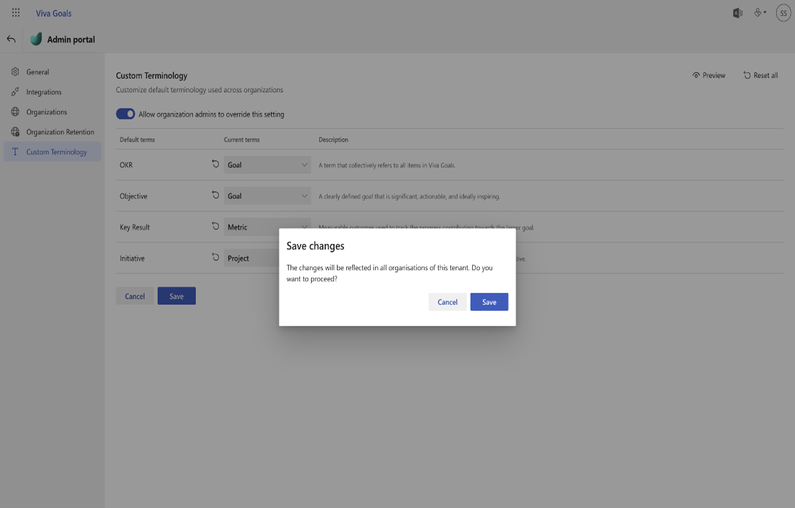Reset the OKR term to default
This screenshot has height=508, width=795.
click(x=215, y=165)
